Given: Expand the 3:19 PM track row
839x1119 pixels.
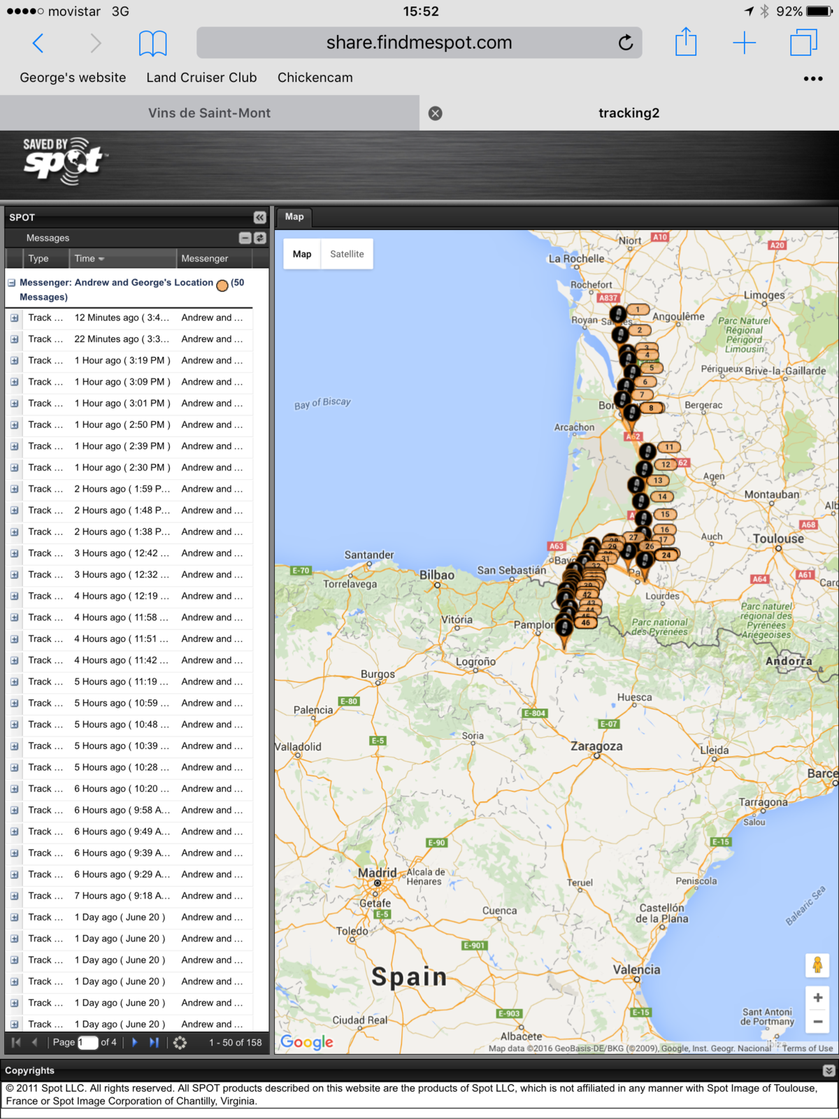Looking at the screenshot, I should [x=14, y=361].
